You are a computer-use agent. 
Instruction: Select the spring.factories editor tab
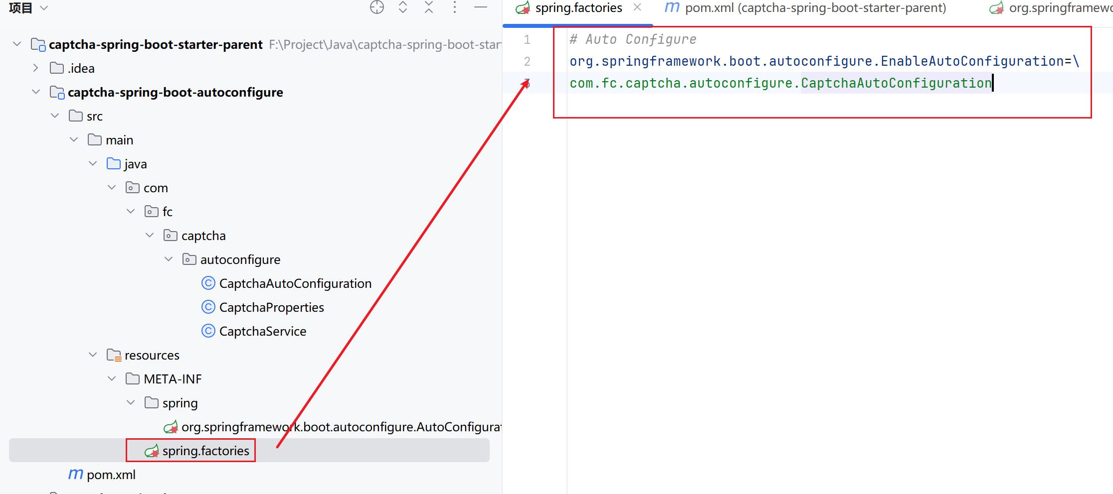[x=578, y=8]
